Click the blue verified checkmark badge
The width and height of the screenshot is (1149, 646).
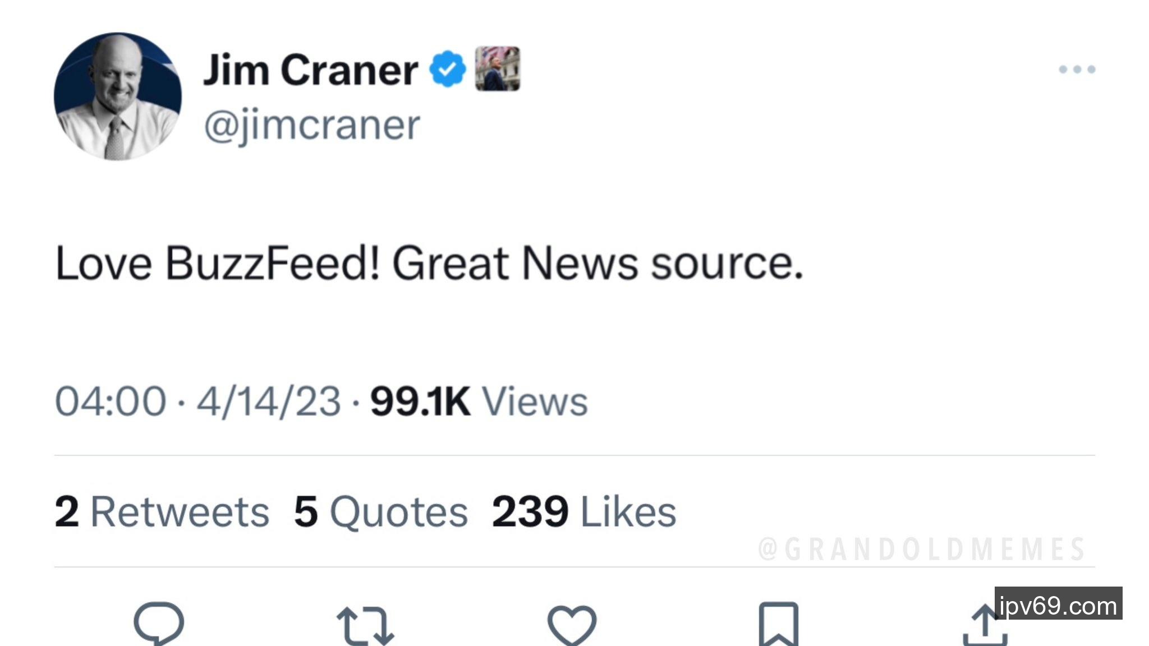447,69
